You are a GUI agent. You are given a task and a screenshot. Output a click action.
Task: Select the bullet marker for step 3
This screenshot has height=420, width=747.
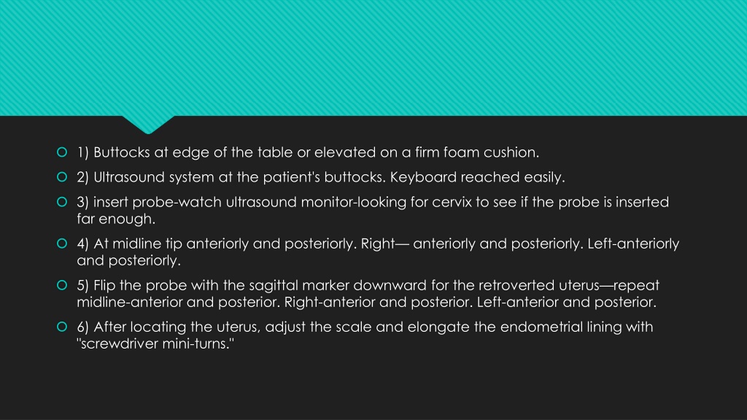click(x=62, y=201)
